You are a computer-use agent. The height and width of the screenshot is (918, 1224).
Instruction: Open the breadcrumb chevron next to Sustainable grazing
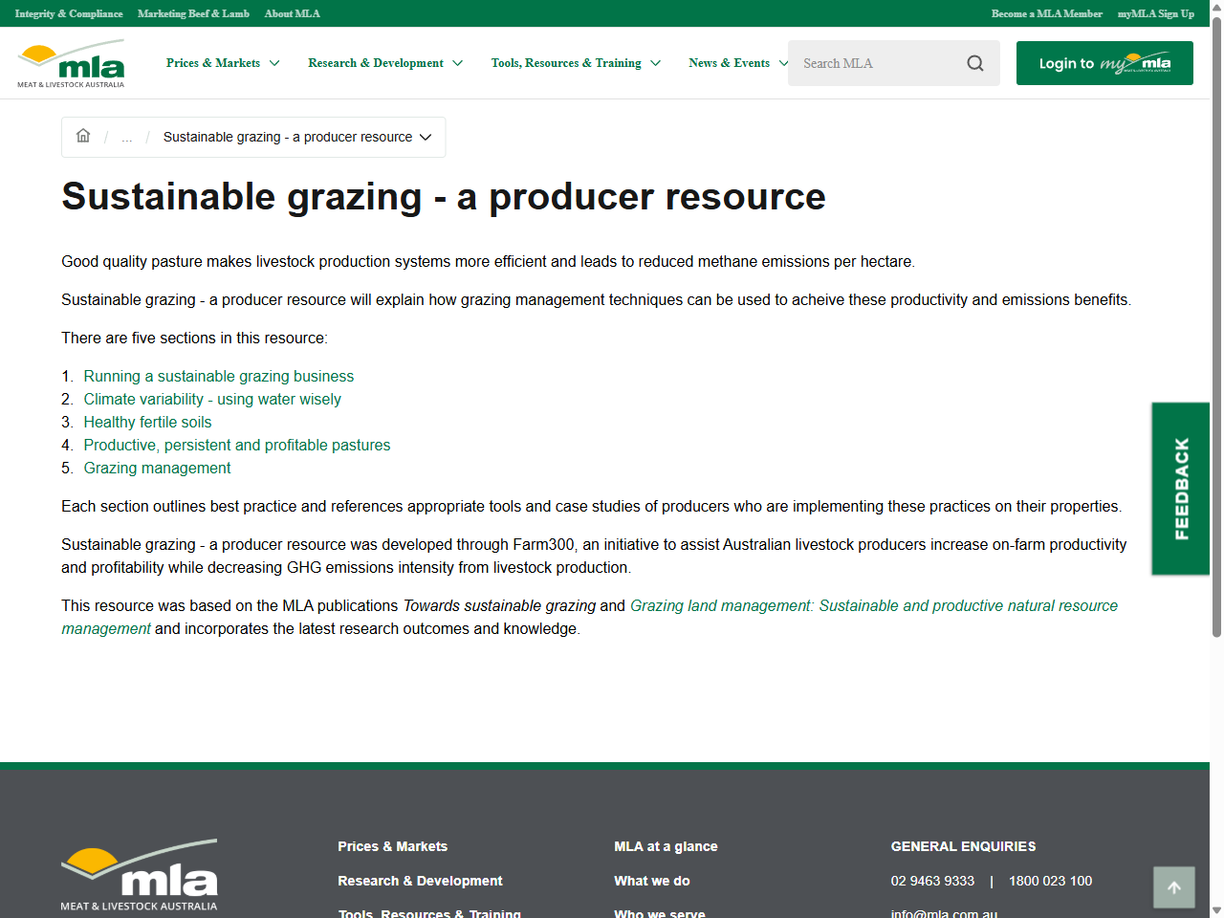(425, 137)
